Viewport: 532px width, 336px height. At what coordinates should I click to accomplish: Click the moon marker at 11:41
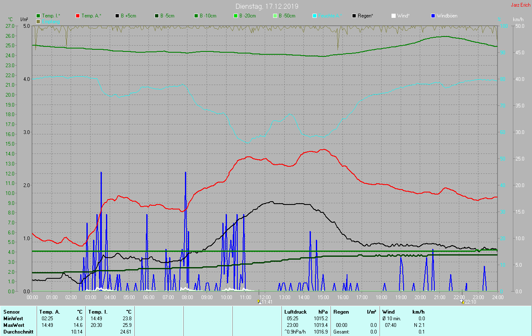pyautogui.click(x=259, y=302)
